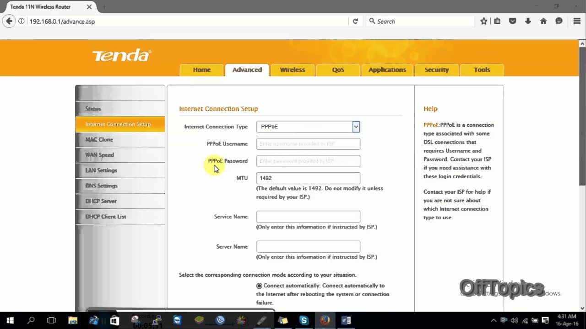This screenshot has height=329, width=586.
Task: Open taskbar search magnifier
Action: click(31, 320)
